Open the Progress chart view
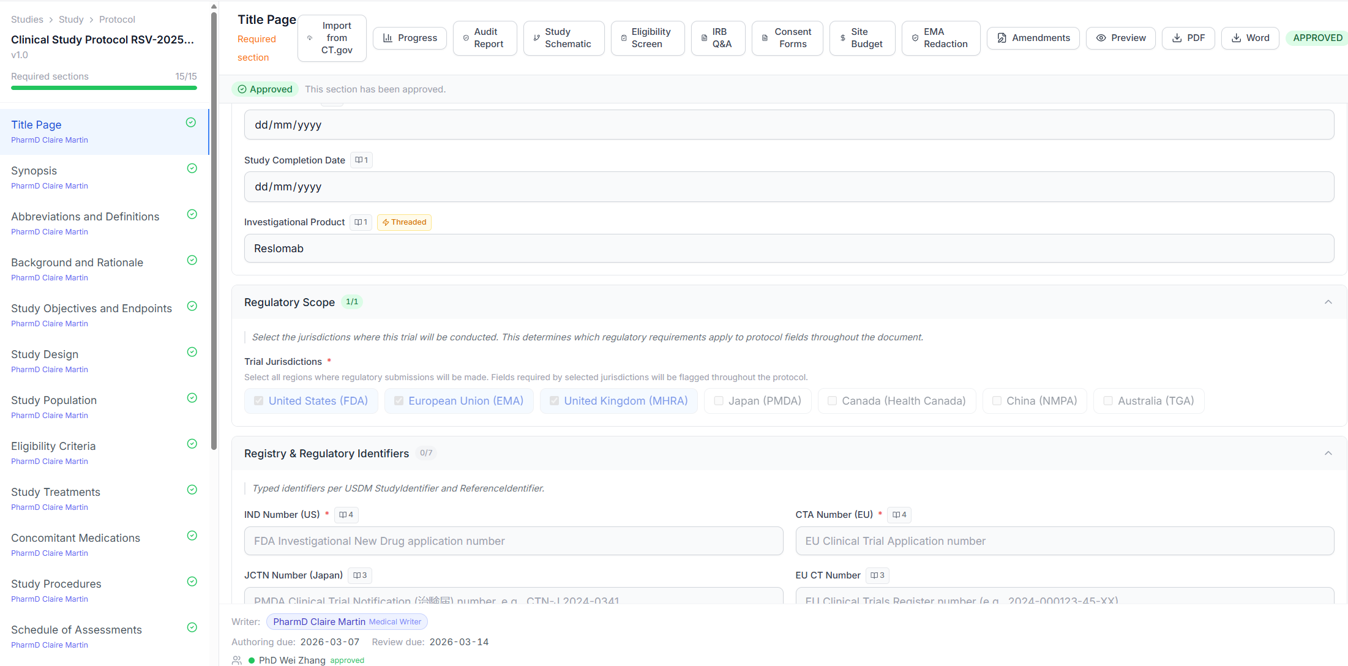Image resolution: width=1348 pixels, height=666 pixels. [410, 38]
